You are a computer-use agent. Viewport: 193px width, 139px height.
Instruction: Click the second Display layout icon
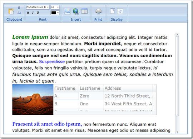(120, 11)
